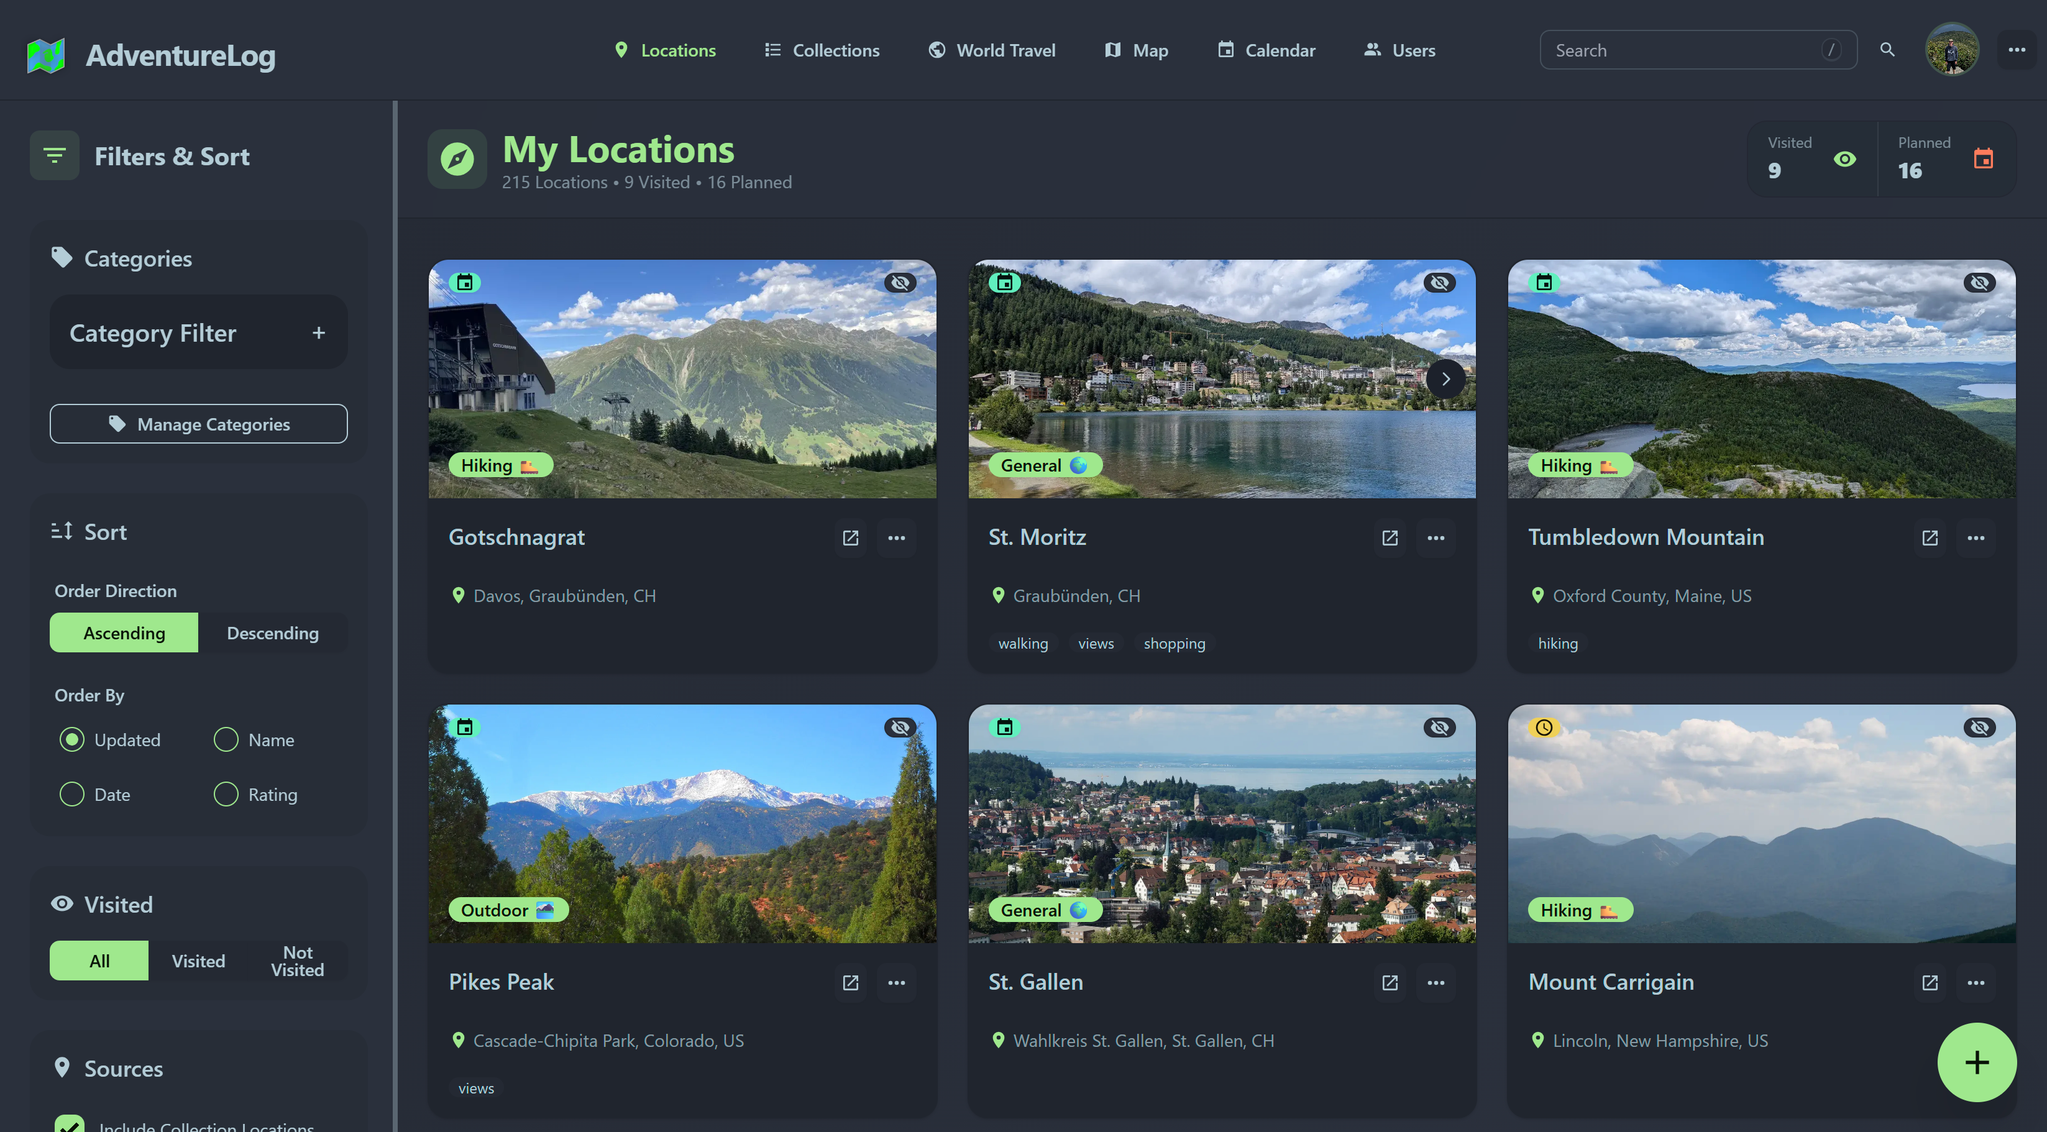
Task: Open the Filters & Sort panel icon
Action: (54, 155)
